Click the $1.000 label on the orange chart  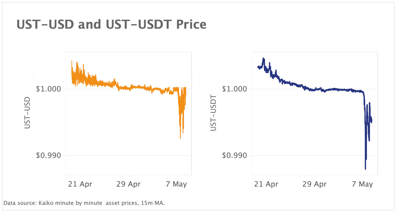point(48,89)
